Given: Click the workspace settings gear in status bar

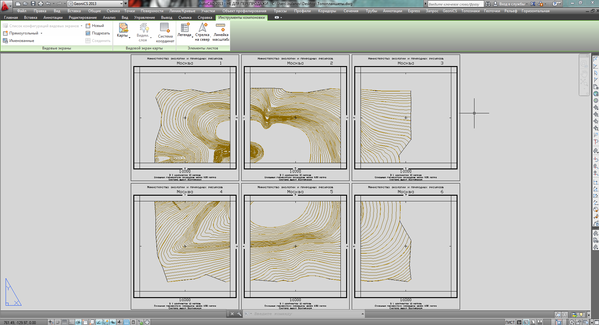Looking at the screenshot, I should (x=571, y=322).
